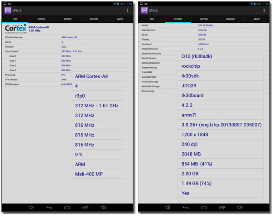Tap the GPU Renderer row label
Screen dimensions: 273x216
click(12, 85)
